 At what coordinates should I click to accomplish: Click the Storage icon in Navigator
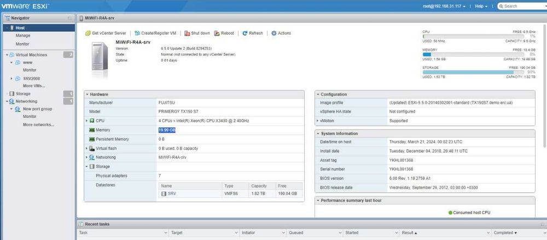pos(12,94)
